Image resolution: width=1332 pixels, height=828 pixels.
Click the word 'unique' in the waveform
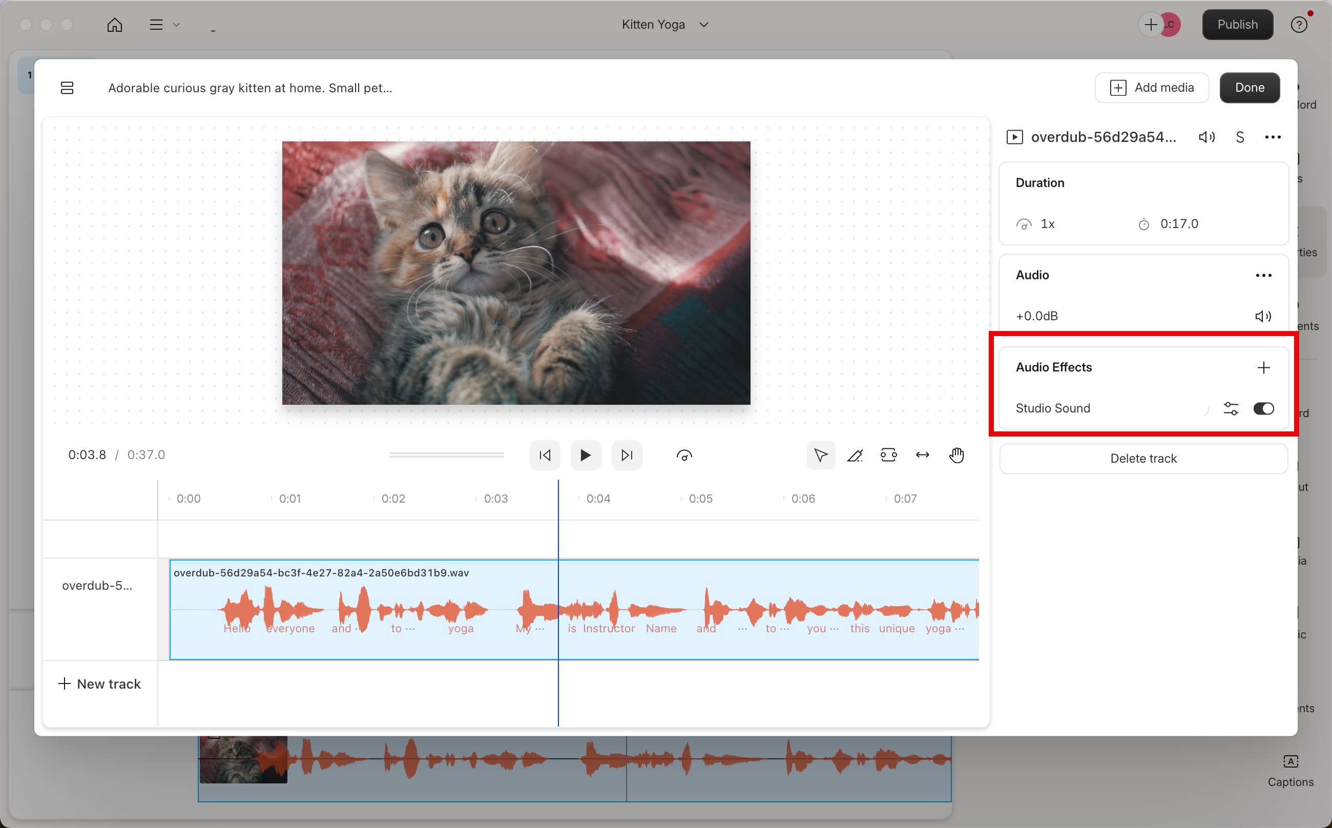point(896,629)
